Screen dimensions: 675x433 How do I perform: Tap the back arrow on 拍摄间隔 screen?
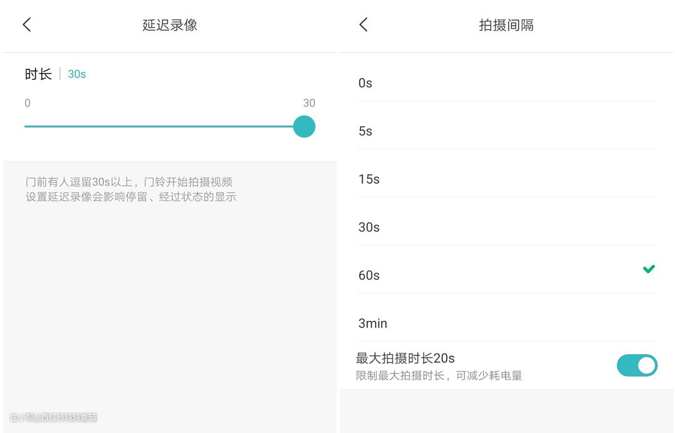(364, 25)
